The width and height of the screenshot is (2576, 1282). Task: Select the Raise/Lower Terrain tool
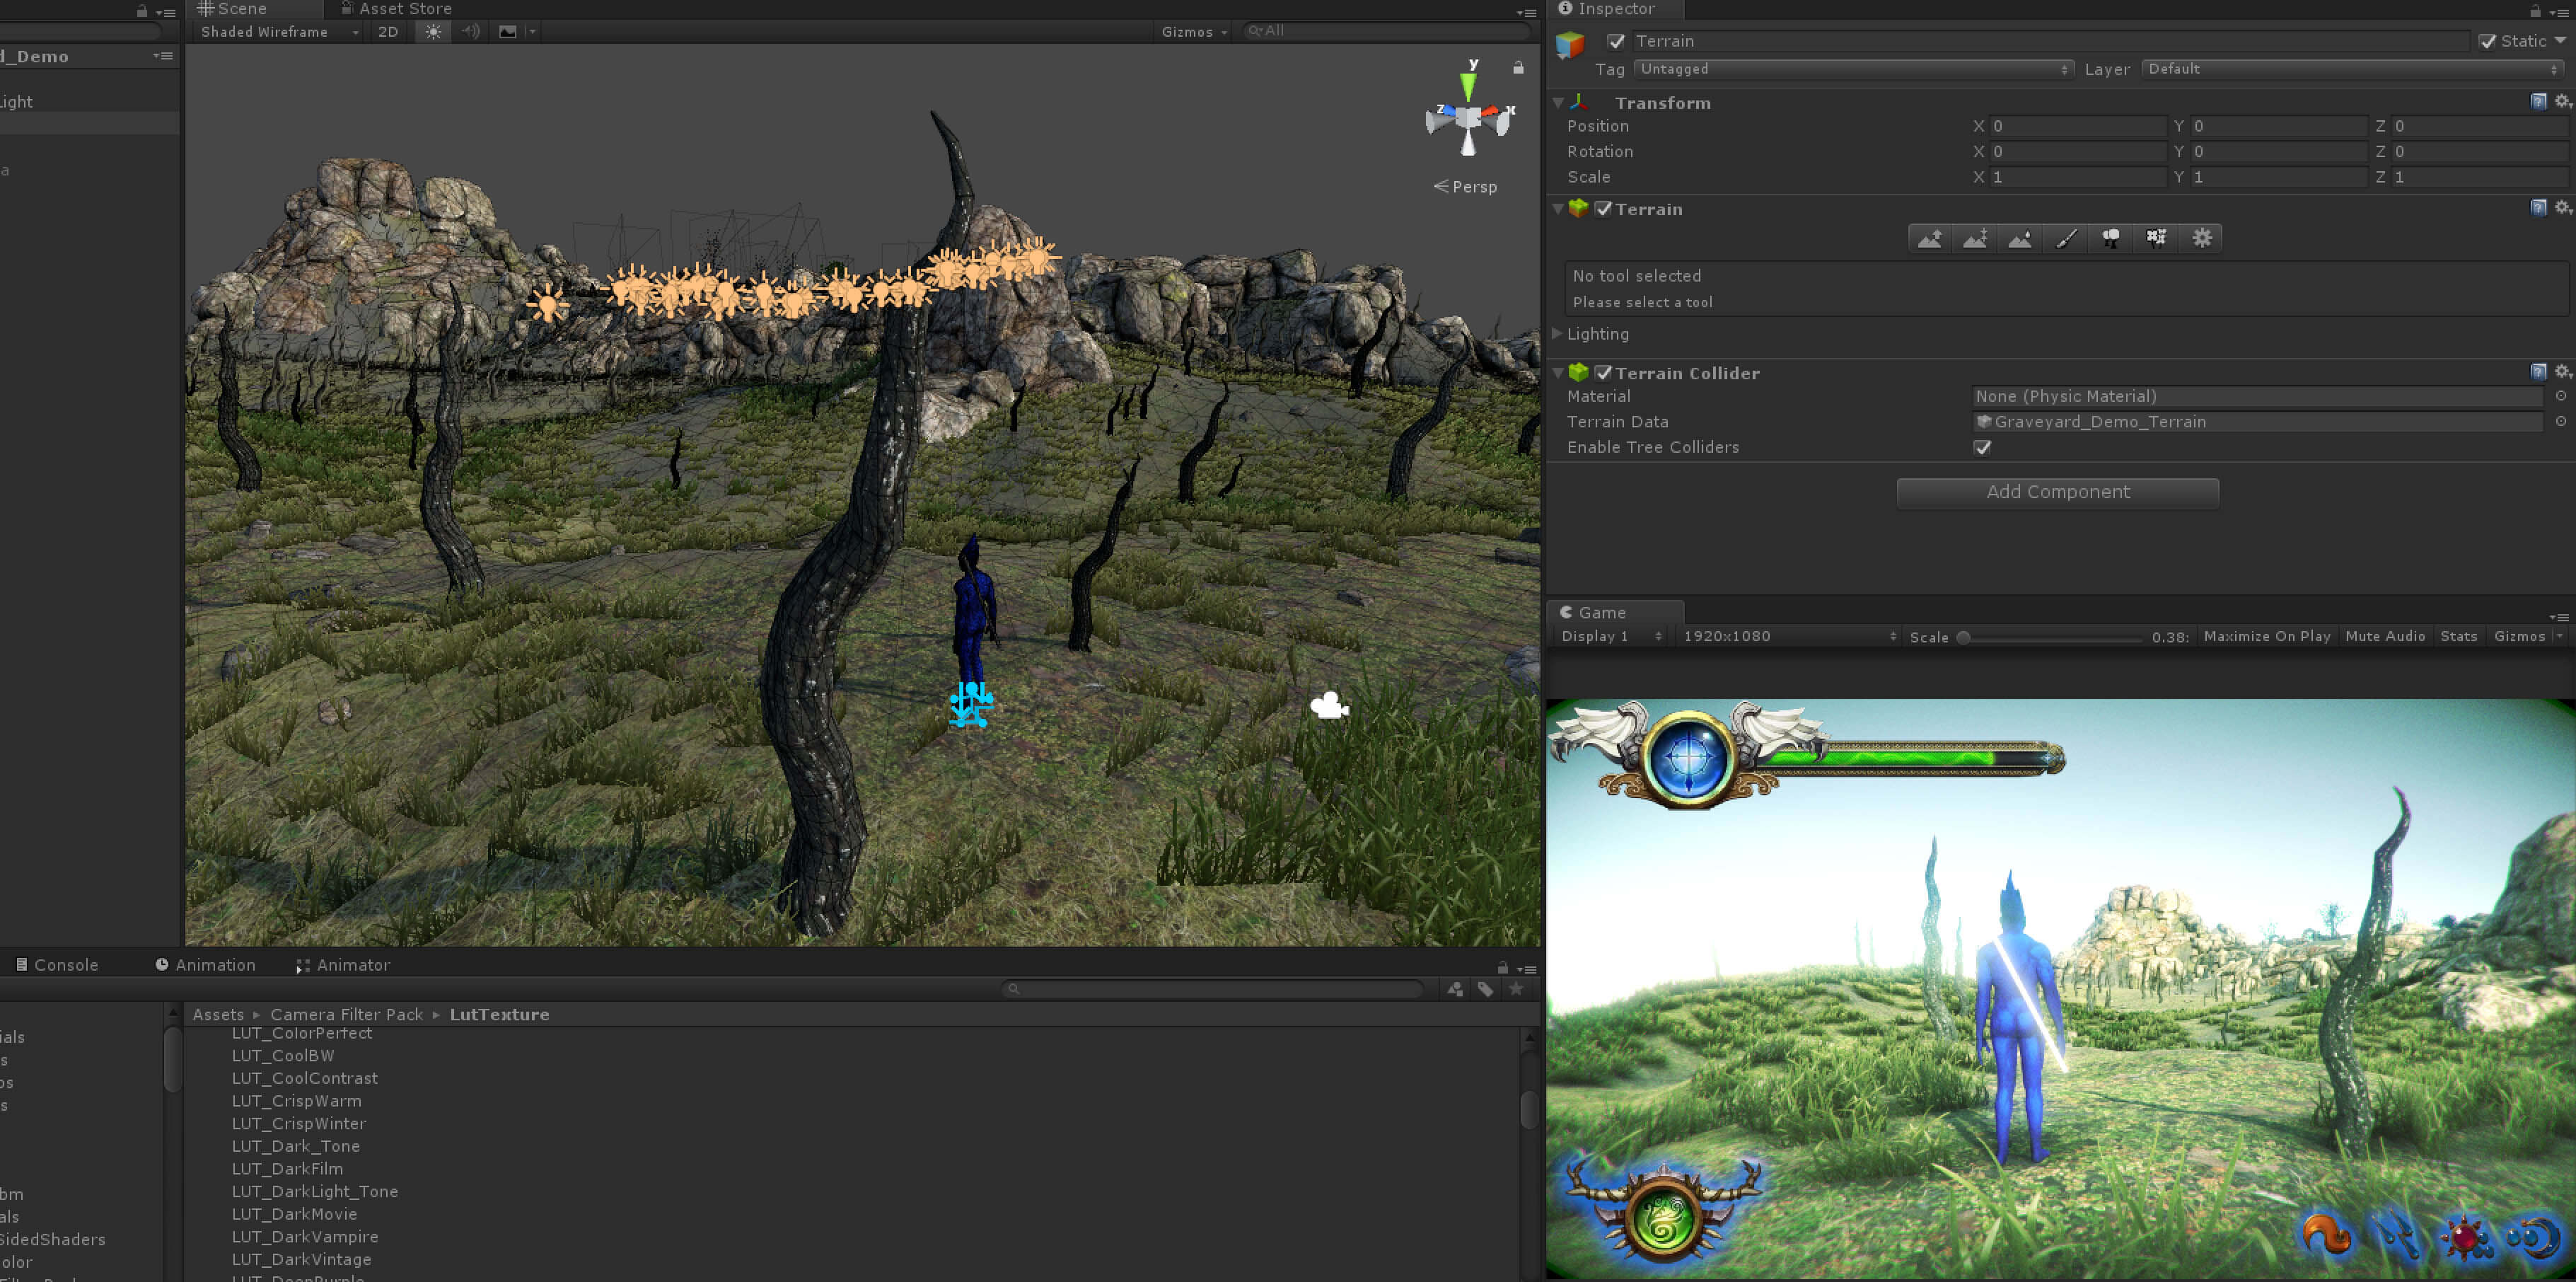[x=1930, y=238]
